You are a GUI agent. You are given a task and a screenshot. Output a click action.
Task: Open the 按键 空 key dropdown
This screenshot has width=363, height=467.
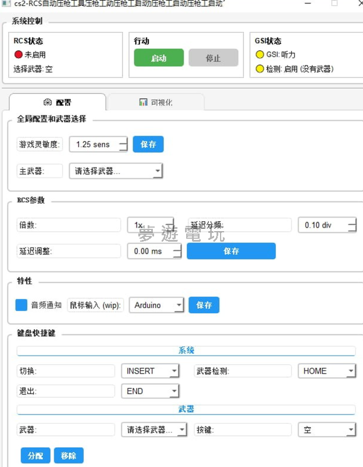(327, 430)
